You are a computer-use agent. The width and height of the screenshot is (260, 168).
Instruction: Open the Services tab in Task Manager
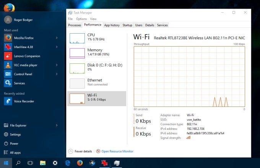[162, 25]
